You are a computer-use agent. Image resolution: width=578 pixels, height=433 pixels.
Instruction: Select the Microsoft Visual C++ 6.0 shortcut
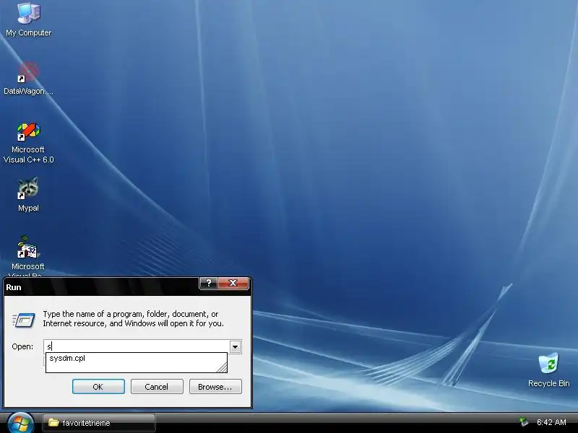(28, 143)
